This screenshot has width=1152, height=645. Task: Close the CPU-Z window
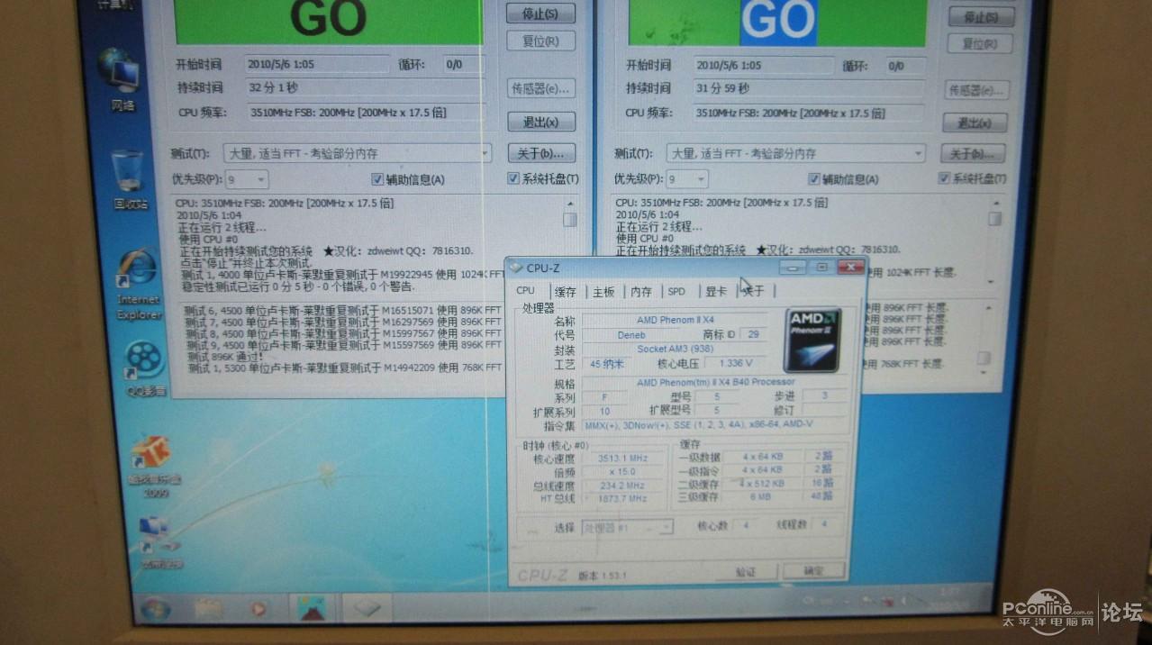pyautogui.click(x=849, y=267)
